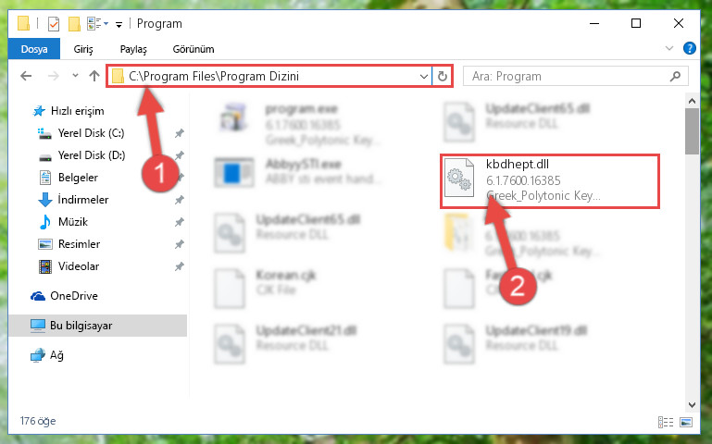Click the search magnifier icon
The image size is (712, 444).
tap(675, 76)
